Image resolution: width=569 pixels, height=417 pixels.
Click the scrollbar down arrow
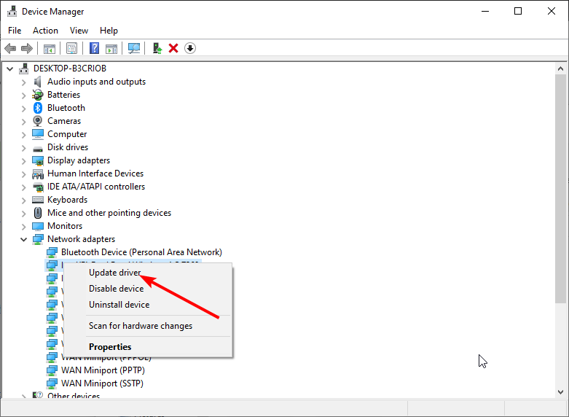click(561, 392)
